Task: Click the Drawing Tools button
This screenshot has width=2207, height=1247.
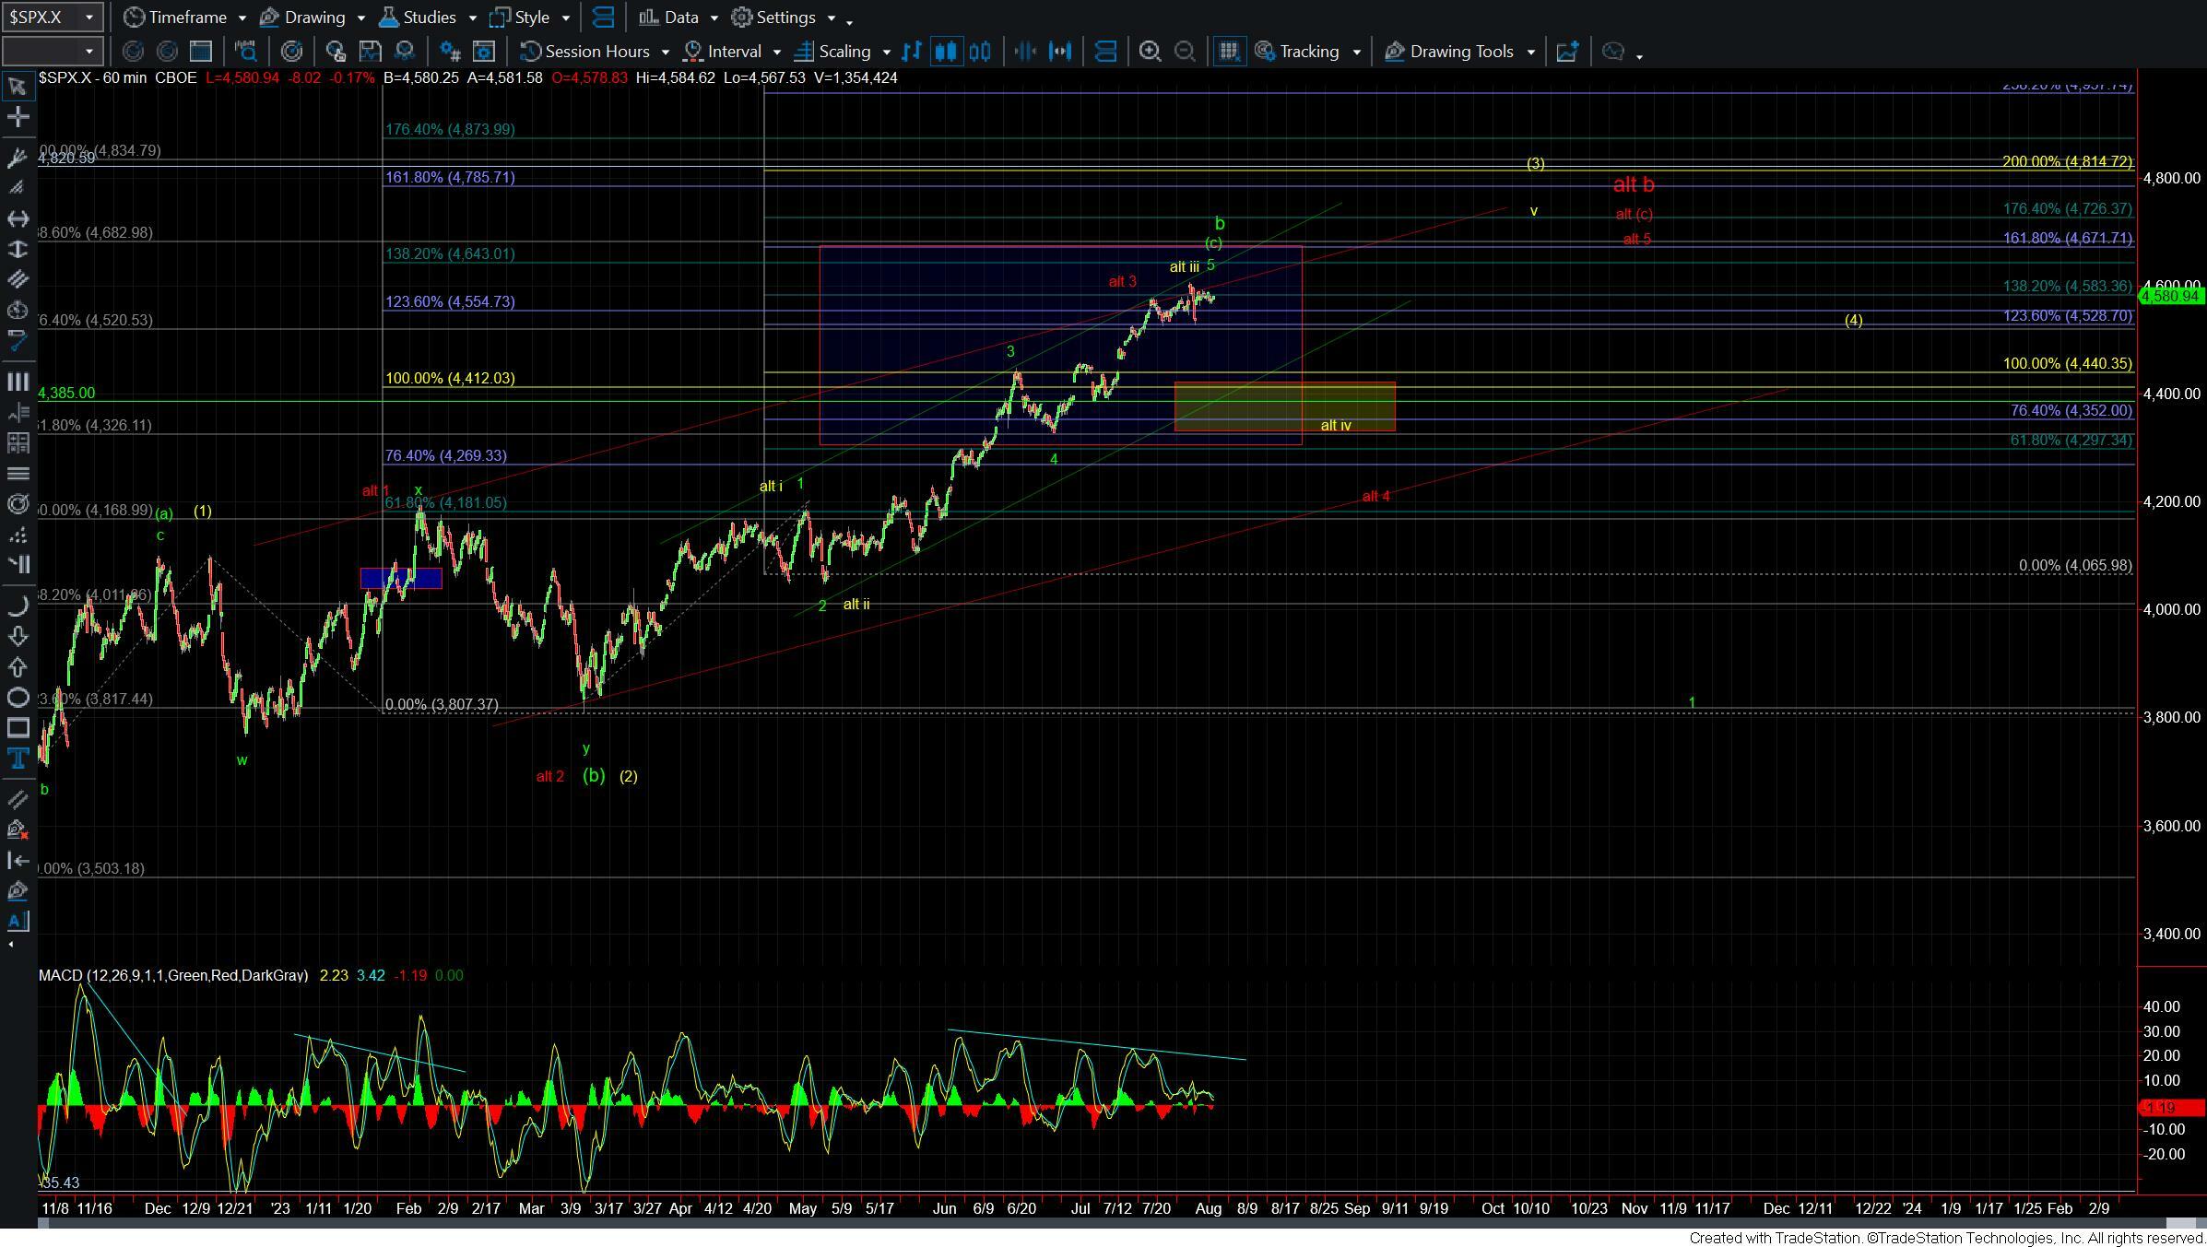Action: click(x=1449, y=52)
